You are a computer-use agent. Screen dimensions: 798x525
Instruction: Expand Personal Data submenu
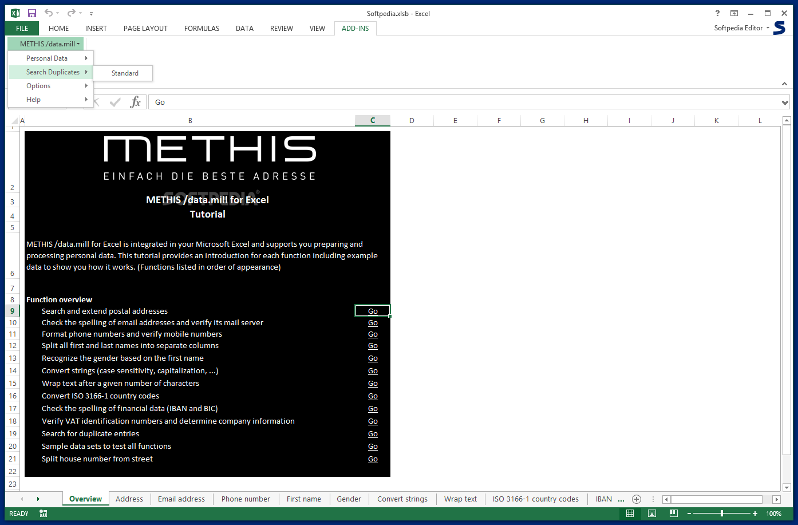coord(51,58)
